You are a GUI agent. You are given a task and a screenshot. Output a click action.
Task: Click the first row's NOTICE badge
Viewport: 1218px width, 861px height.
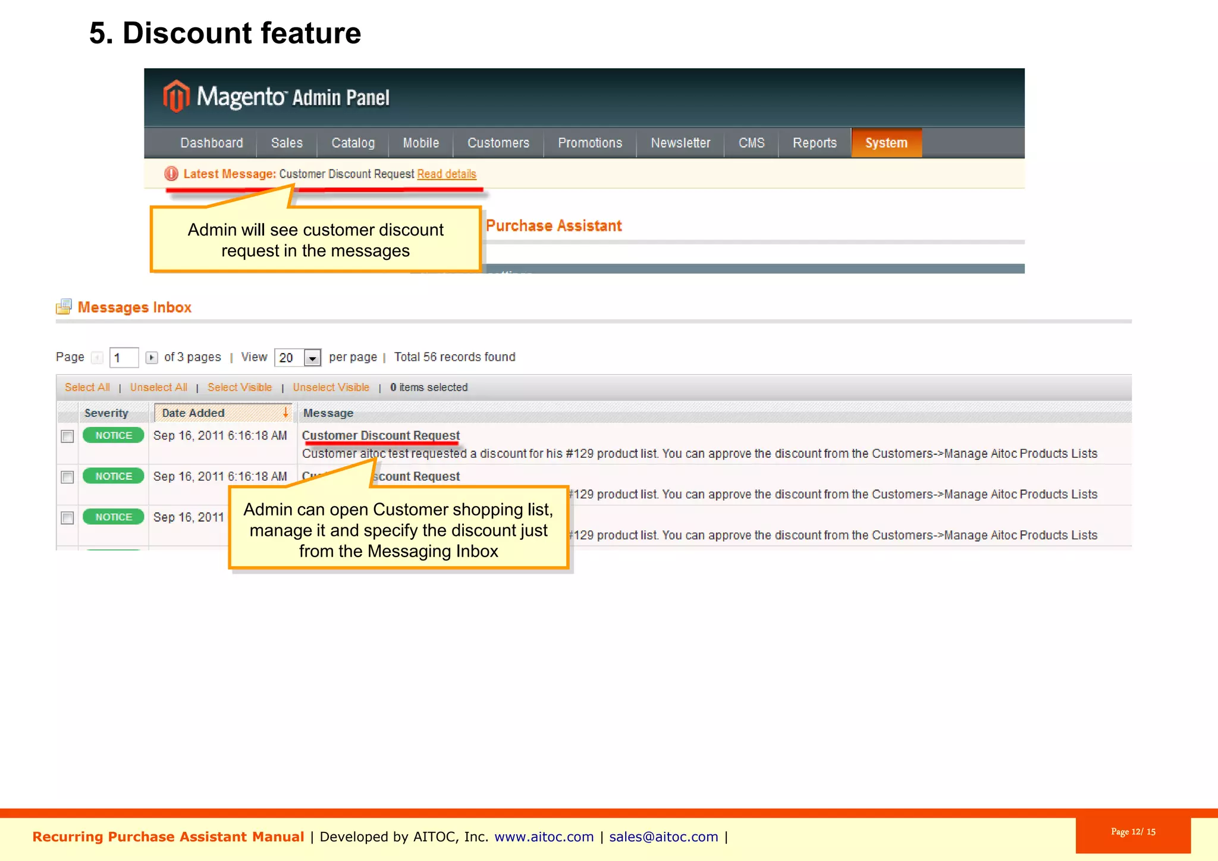(114, 435)
